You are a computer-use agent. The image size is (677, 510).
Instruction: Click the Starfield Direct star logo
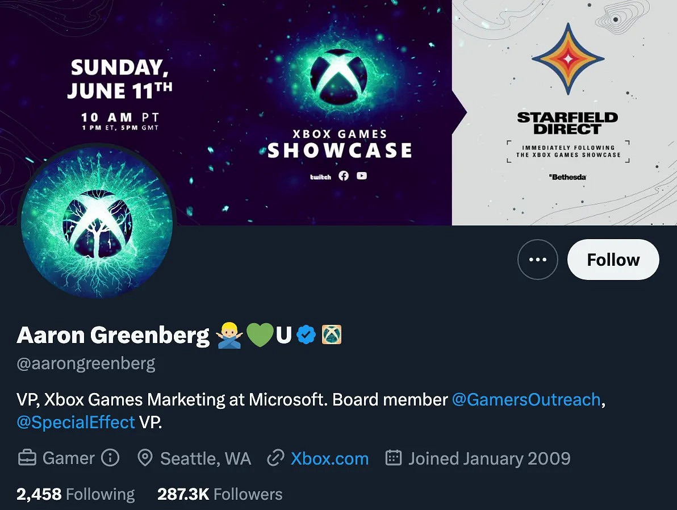(x=567, y=59)
